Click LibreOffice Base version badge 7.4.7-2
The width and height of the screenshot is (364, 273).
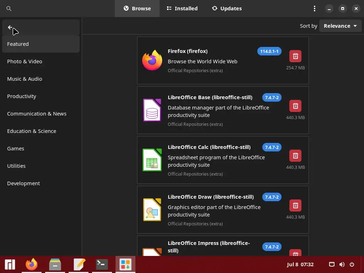[272, 97]
